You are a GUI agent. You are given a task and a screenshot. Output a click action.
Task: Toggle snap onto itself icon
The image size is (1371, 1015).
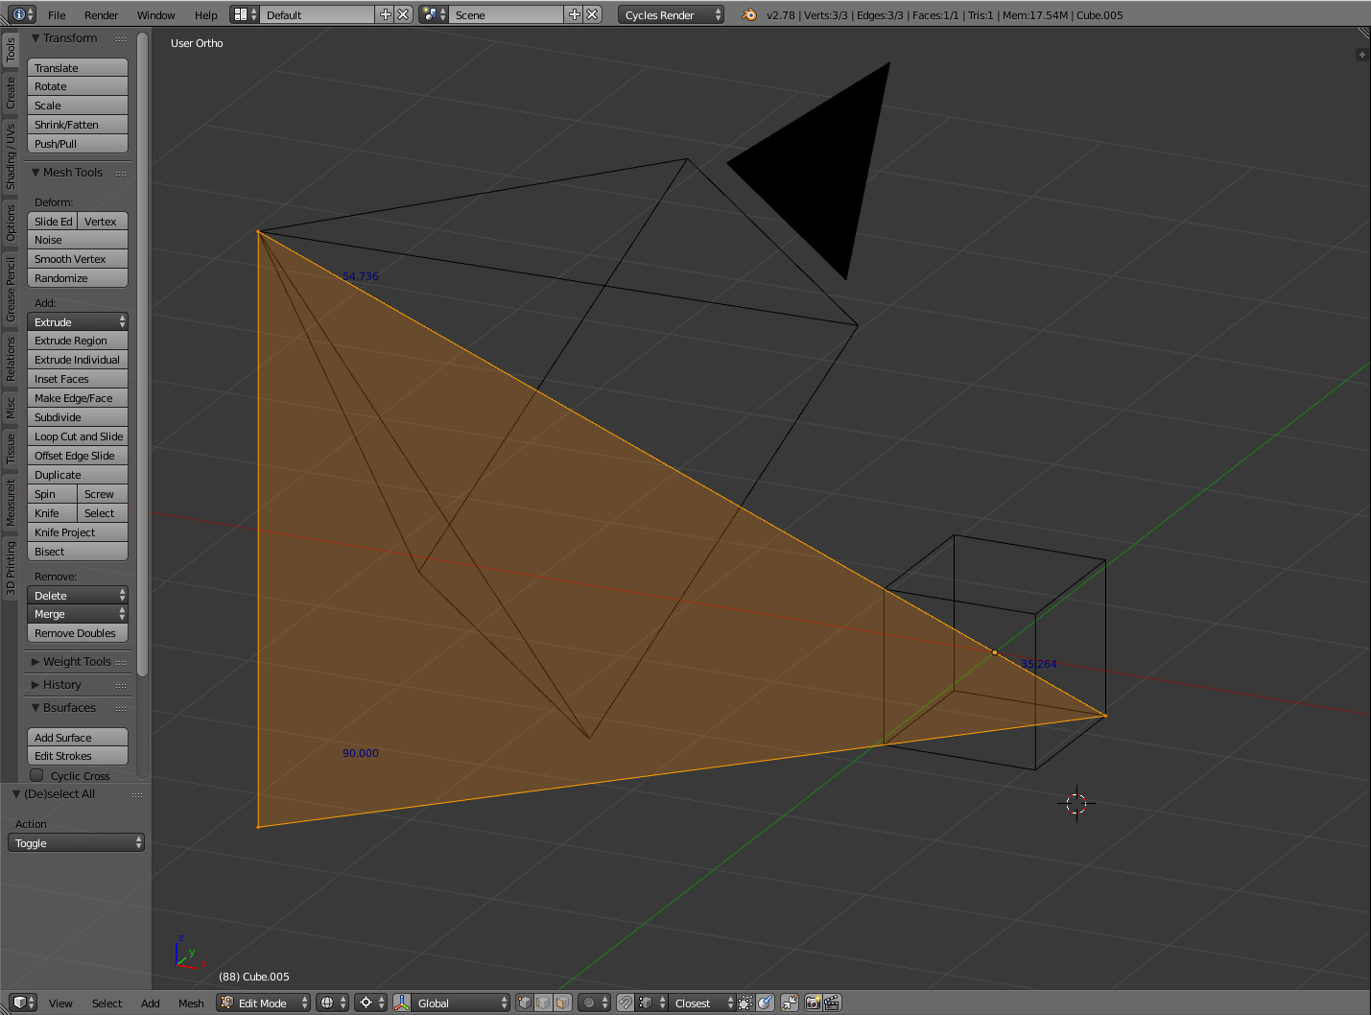(745, 1003)
